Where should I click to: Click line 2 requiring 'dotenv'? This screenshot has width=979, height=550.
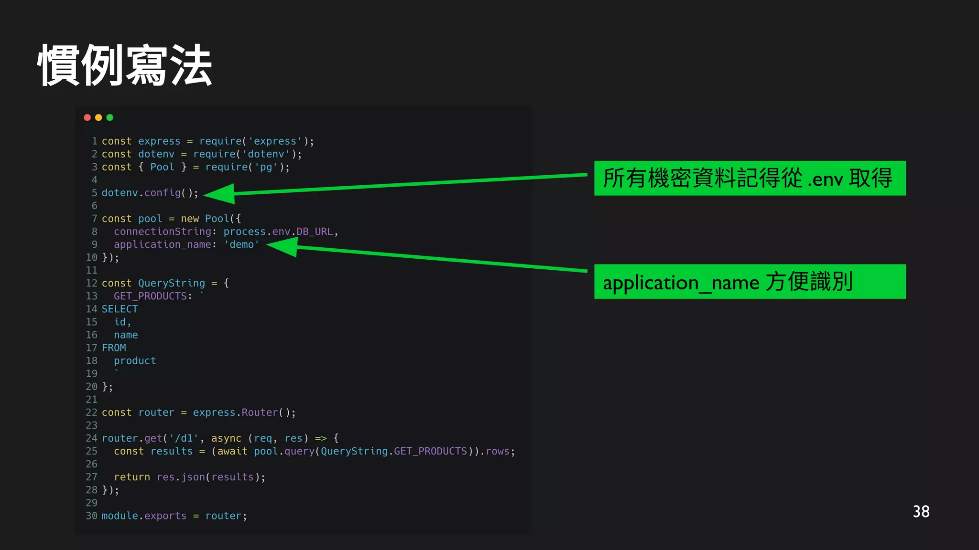(x=202, y=154)
